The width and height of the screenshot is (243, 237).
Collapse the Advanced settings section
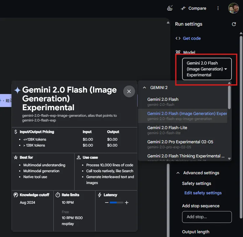pyautogui.click(x=178, y=173)
